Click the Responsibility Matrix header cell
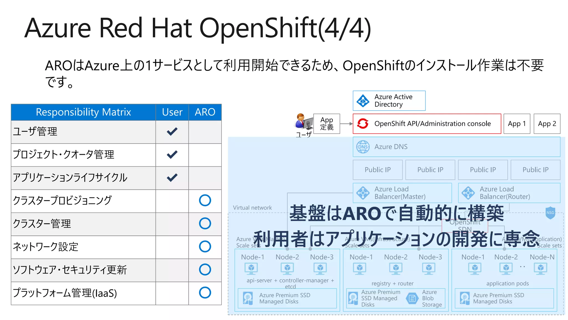The width and height of the screenshot is (568, 320). [x=83, y=112]
